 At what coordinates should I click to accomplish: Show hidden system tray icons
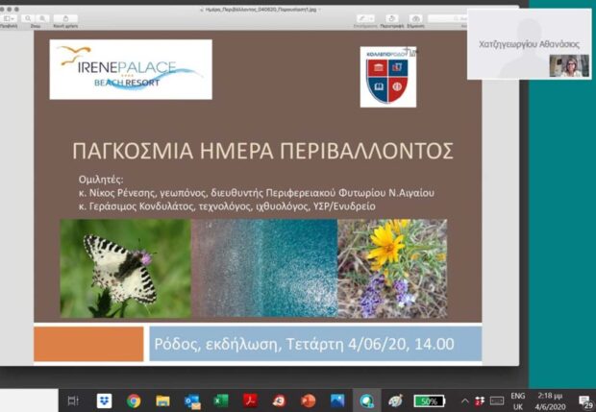point(464,401)
